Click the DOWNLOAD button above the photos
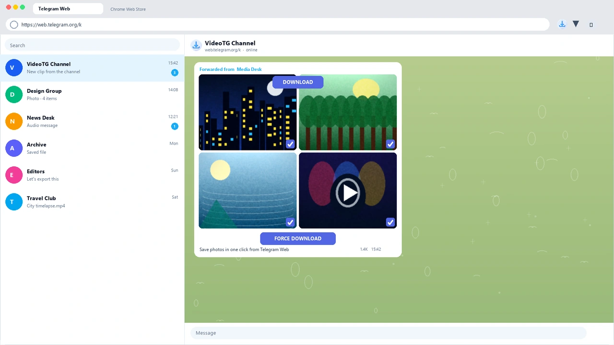The height and width of the screenshot is (345, 614). (298, 82)
